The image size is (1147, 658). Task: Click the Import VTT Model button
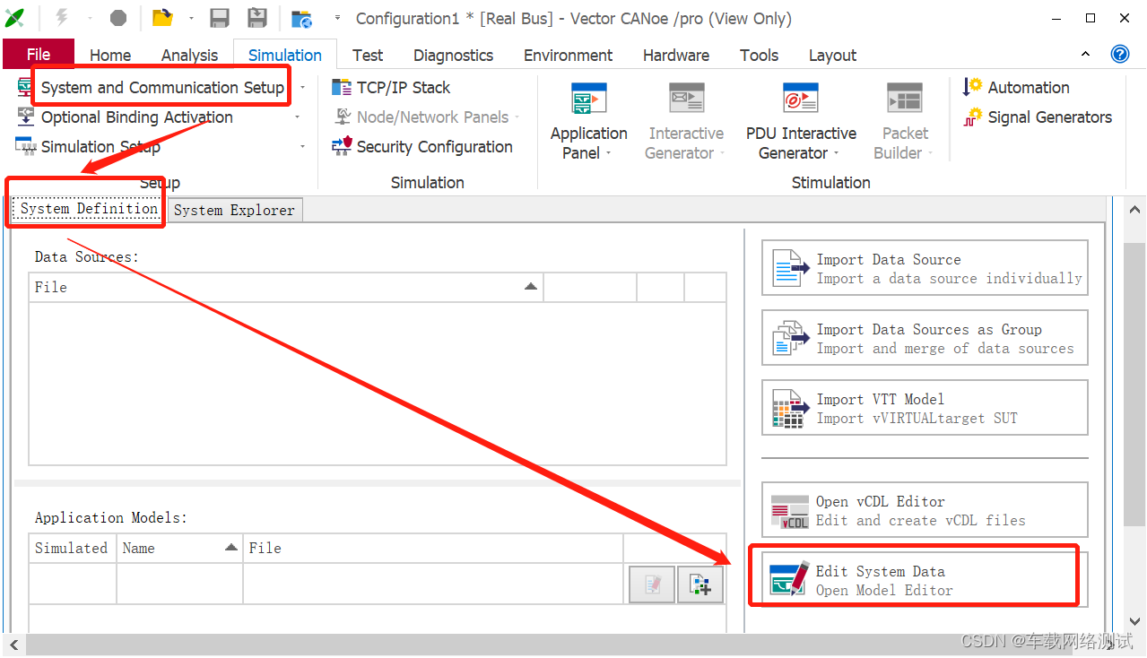coord(925,408)
